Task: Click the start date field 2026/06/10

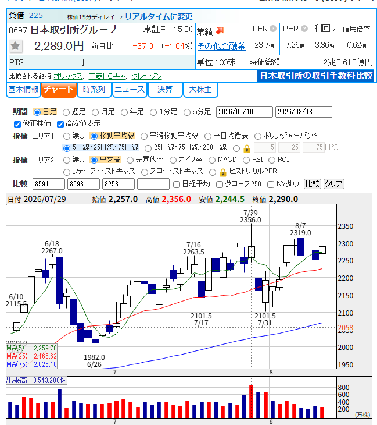Action: coord(245,112)
